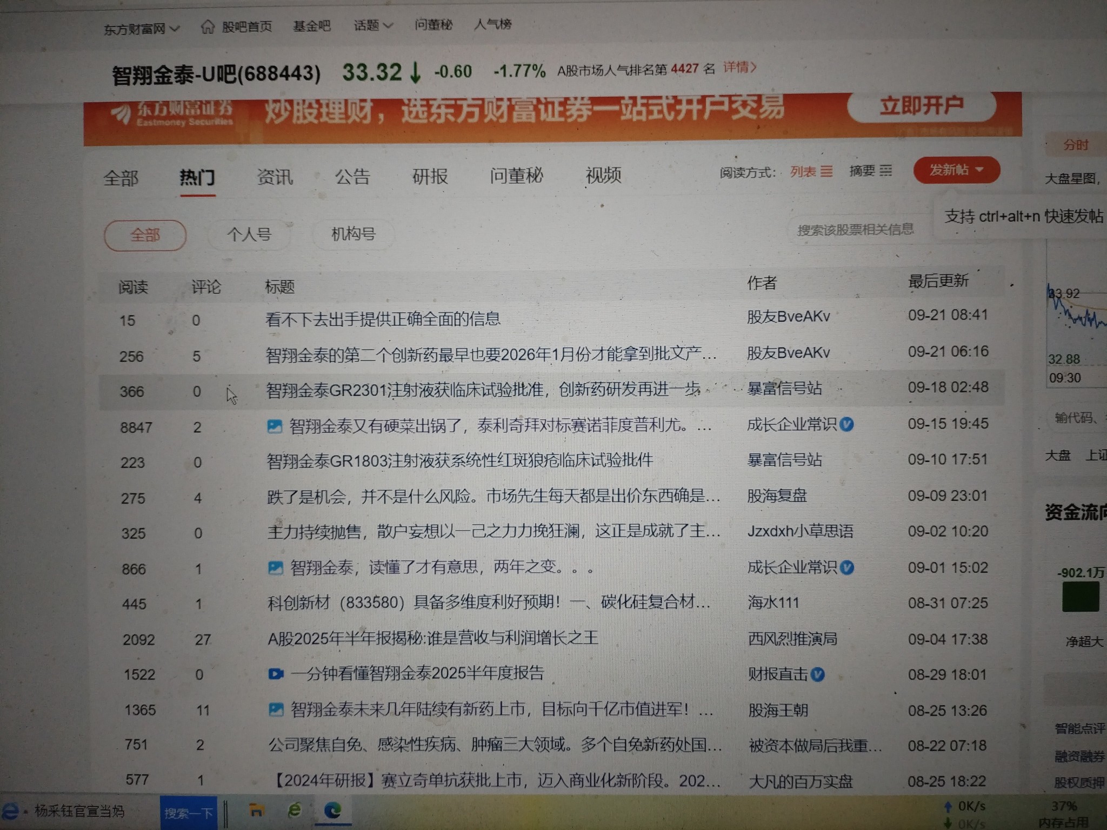The image size is (1107, 830).
Task: Click the 分时 chart tab
Action: (1076, 145)
